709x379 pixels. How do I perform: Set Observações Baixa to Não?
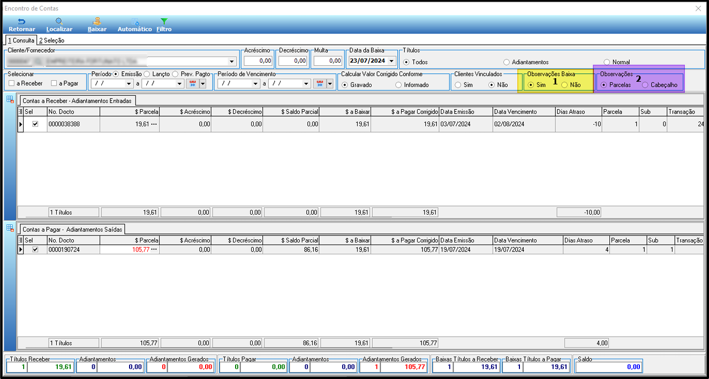tap(564, 85)
